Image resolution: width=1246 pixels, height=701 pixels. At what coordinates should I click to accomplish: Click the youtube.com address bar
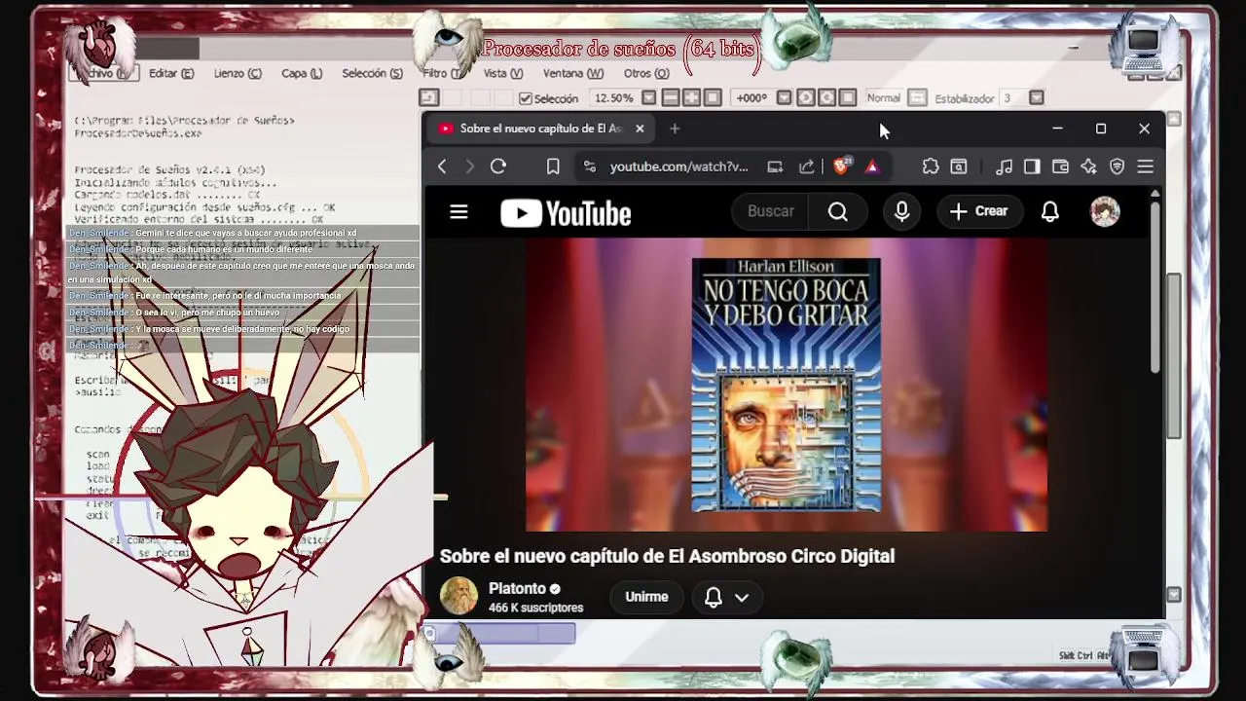(x=678, y=166)
